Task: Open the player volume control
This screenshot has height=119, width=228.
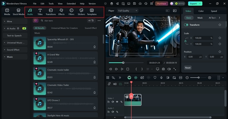Action: coord(169,69)
